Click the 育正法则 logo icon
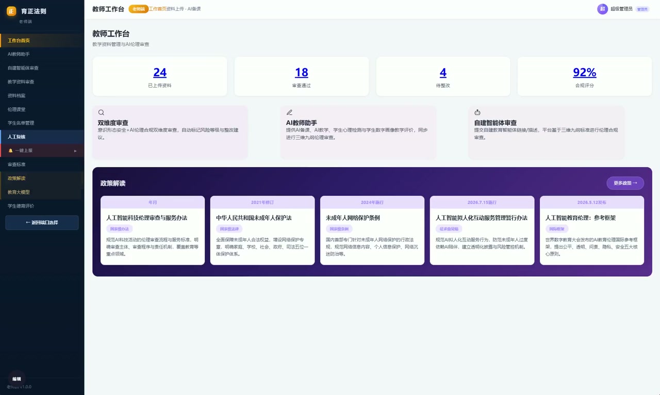660x395 pixels. pyautogui.click(x=11, y=11)
